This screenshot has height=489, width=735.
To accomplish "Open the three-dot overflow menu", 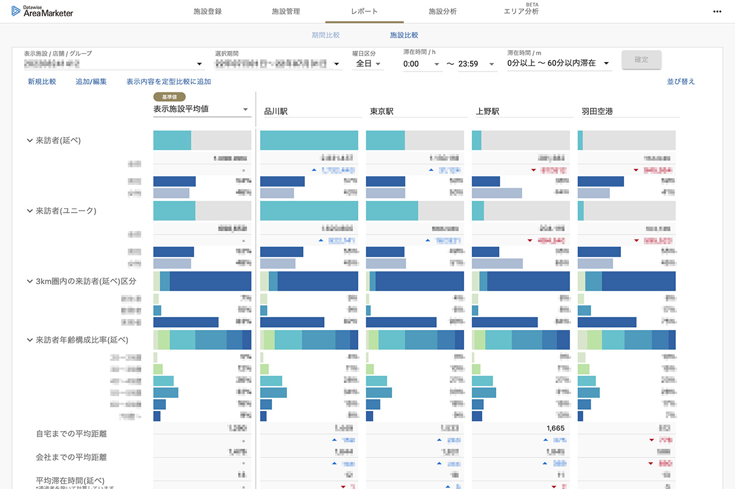I will coord(718,11).
